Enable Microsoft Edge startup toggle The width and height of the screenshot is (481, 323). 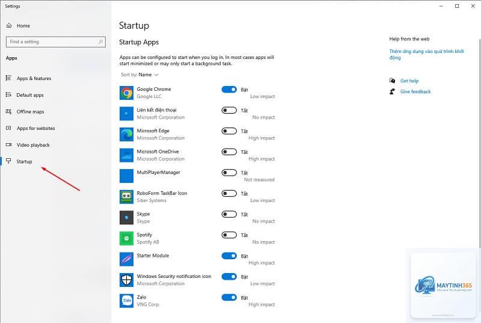tap(229, 131)
